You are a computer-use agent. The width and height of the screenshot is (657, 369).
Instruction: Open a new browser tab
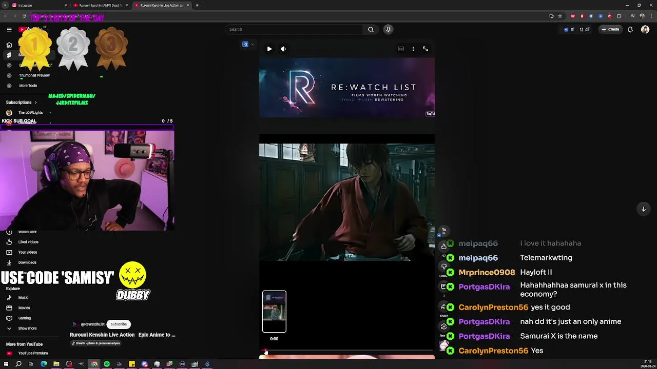[197, 5]
